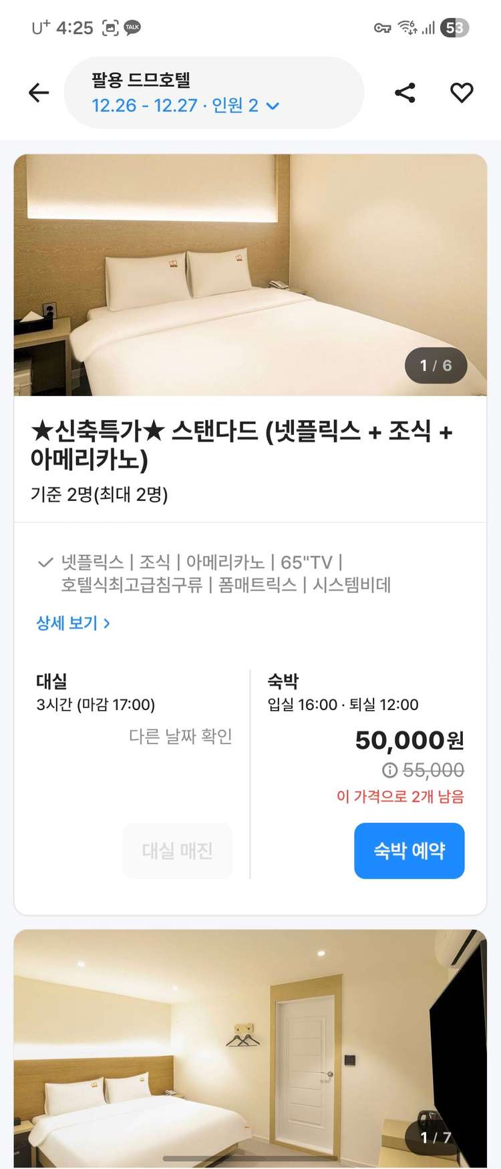The image size is (501, 1169).
Task: Open the 12.26 - 12.27 date selector
Action: click(144, 106)
